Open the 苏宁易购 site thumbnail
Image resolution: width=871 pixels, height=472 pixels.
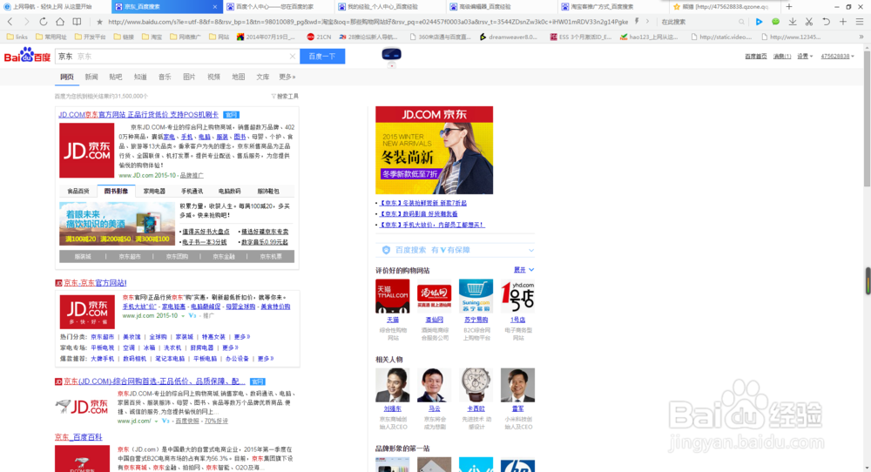pyautogui.click(x=476, y=296)
